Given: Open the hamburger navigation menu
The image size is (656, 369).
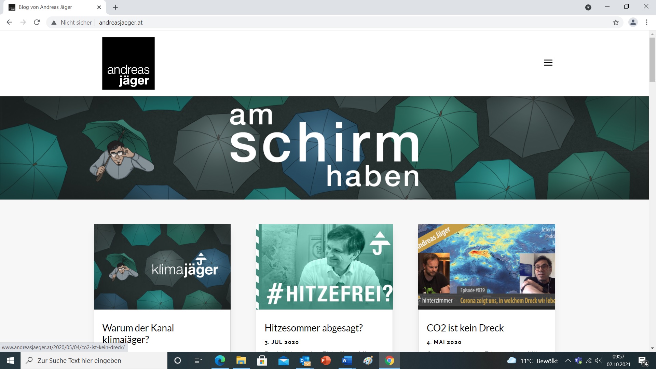Looking at the screenshot, I should 548,63.
